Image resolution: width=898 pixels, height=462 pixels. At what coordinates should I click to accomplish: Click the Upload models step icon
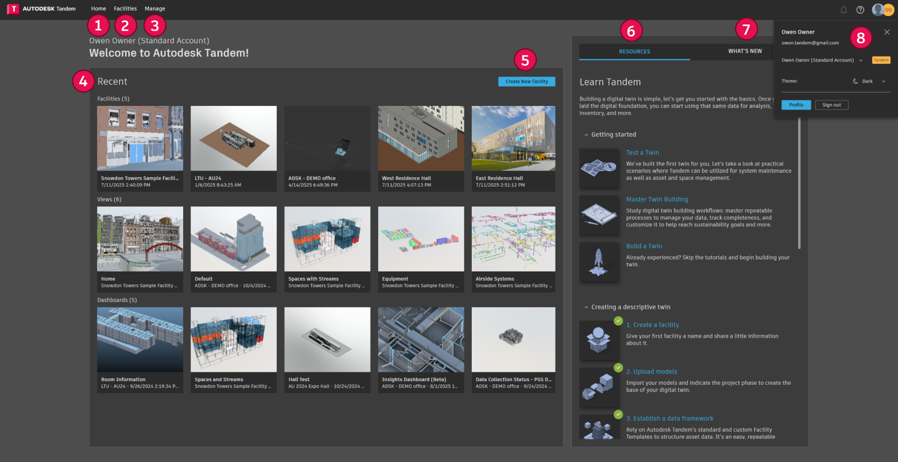pyautogui.click(x=599, y=387)
